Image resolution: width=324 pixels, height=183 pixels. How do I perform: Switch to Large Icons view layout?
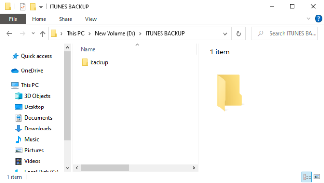coord(317,176)
